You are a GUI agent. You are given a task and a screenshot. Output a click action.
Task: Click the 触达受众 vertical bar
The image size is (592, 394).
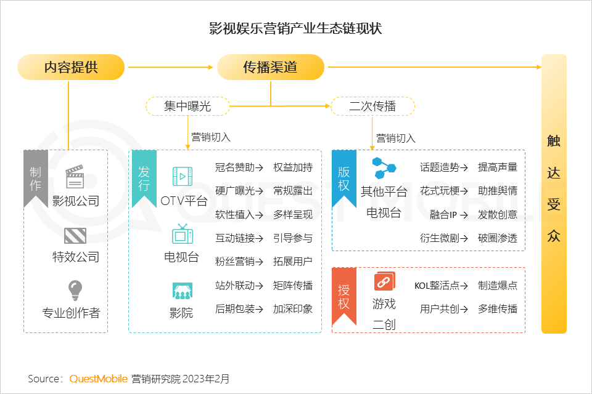coord(554,194)
